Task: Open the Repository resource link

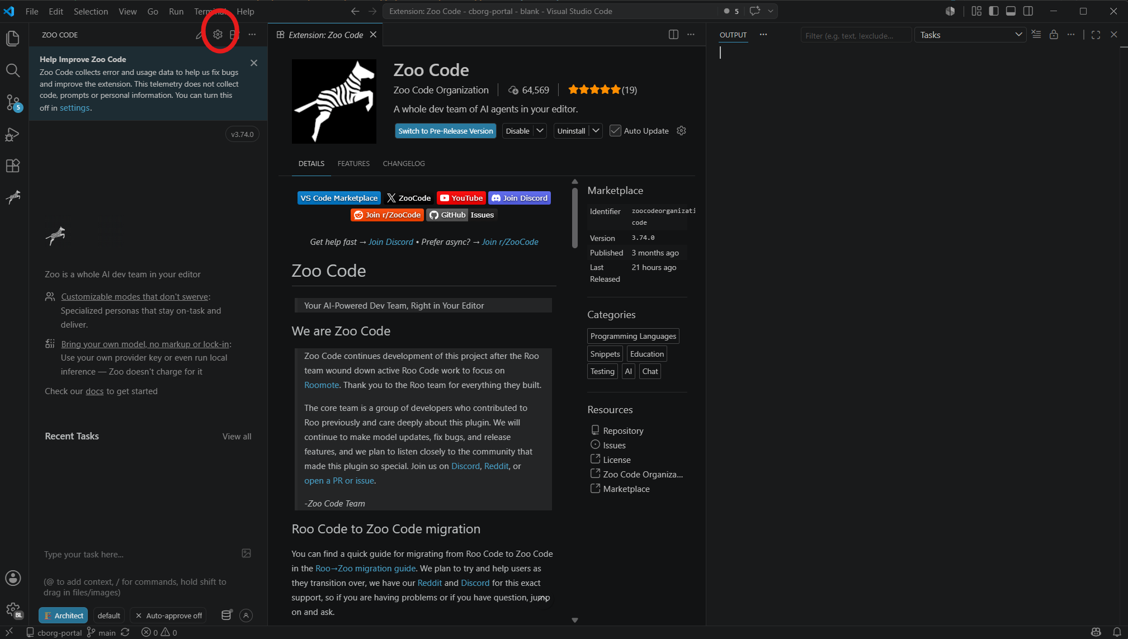Action: click(623, 430)
